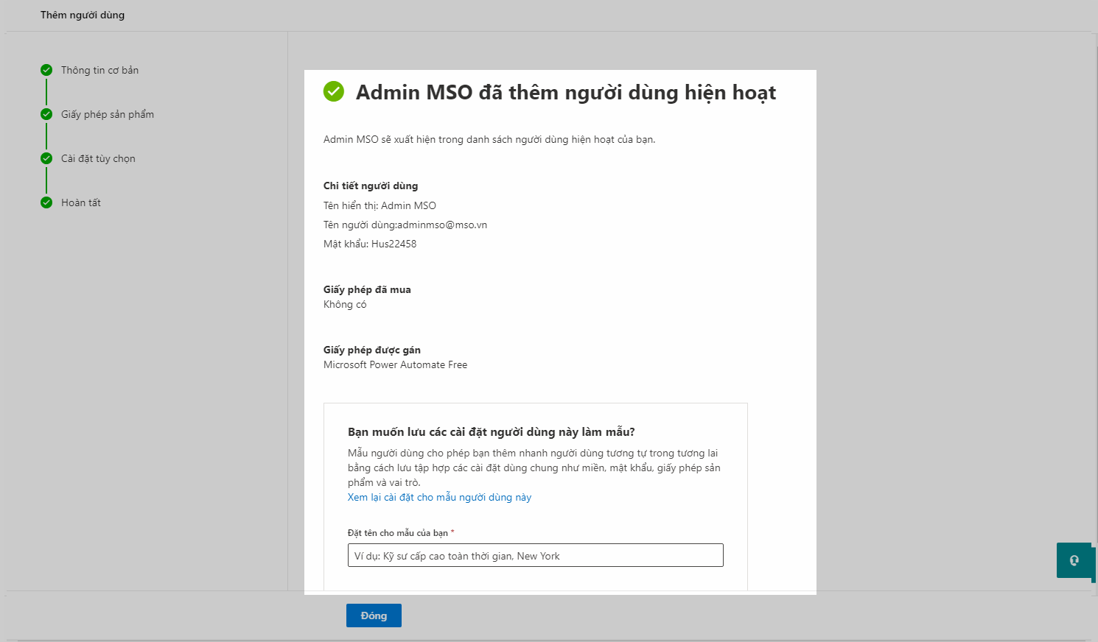Image resolution: width=1098 pixels, height=642 pixels.
Task: Open the help headset icon button
Action: [1074, 560]
